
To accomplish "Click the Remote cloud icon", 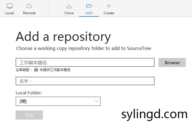I will [29, 6].
